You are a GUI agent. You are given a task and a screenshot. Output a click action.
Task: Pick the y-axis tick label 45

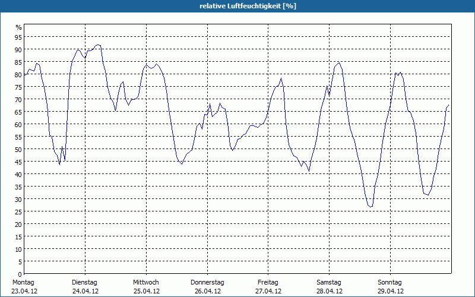tap(18, 162)
